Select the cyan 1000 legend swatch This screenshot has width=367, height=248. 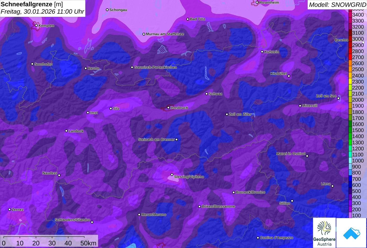point(350,161)
